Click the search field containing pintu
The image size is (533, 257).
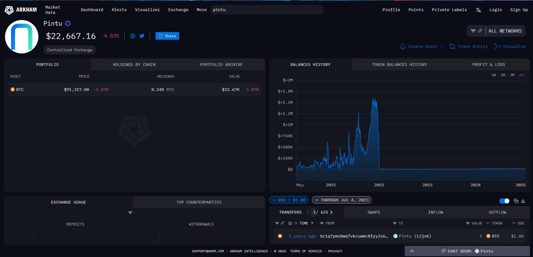(266, 9)
